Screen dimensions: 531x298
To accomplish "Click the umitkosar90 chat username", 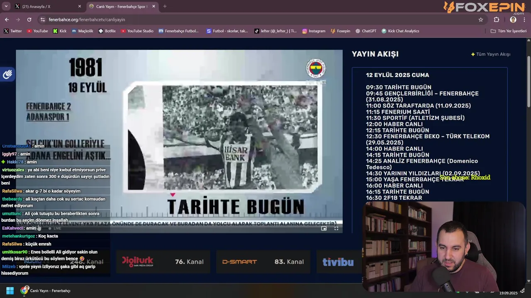I will pos(15,252).
